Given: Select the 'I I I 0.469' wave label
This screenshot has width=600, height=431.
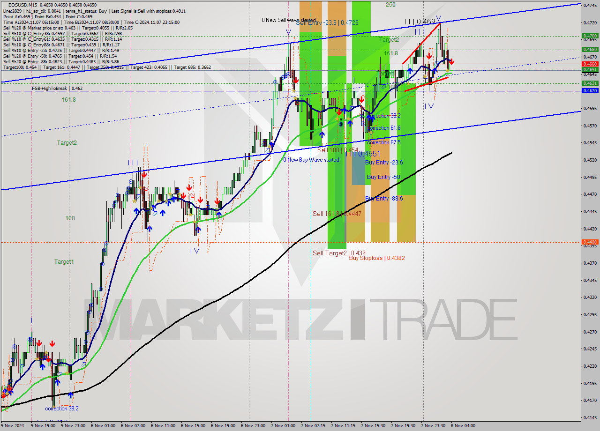Looking at the screenshot, I should coord(420,22).
